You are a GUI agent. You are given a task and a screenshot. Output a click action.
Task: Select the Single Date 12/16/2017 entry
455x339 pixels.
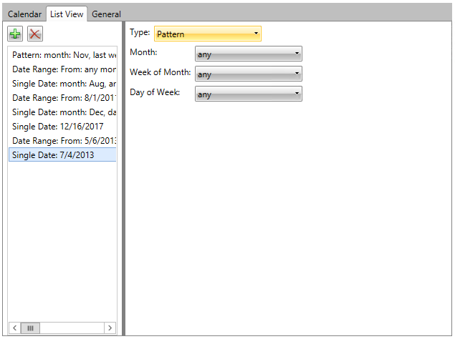[x=63, y=127]
